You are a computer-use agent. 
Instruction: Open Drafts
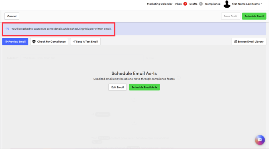click(x=193, y=4)
